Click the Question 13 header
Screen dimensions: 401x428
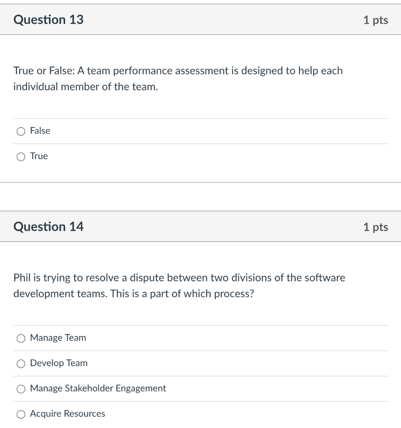pyautogui.click(x=49, y=19)
